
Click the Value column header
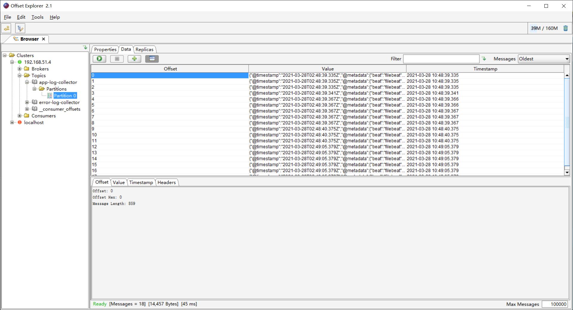(327, 69)
